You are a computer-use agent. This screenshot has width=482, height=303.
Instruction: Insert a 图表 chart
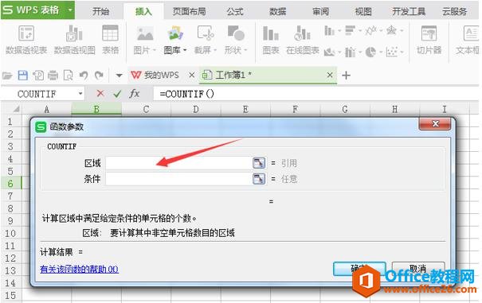[271, 40]
